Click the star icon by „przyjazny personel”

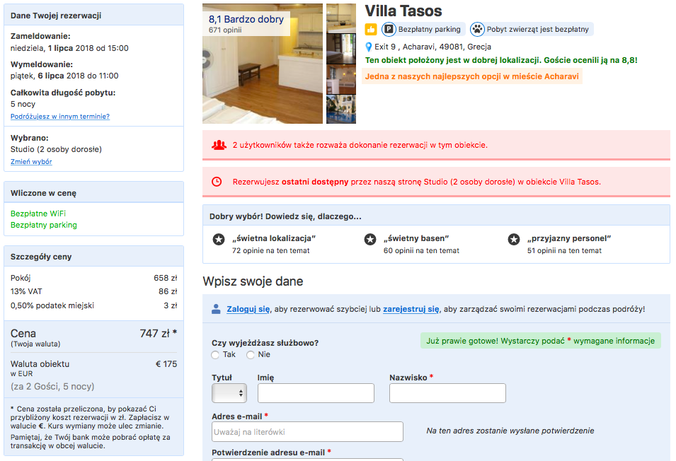click(513, 239)
